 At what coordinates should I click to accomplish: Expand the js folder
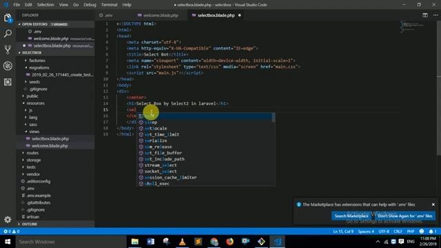click(30, 110)
